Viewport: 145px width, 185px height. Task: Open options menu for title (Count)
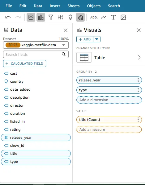coord(138,120)
